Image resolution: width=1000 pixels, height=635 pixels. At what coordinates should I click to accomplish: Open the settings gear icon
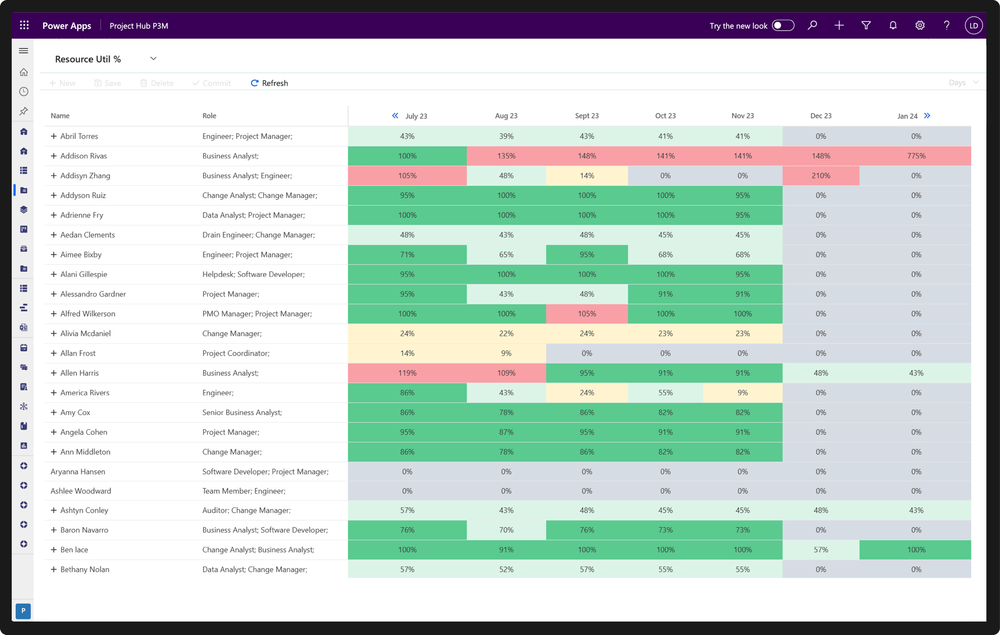pos(920,25)
